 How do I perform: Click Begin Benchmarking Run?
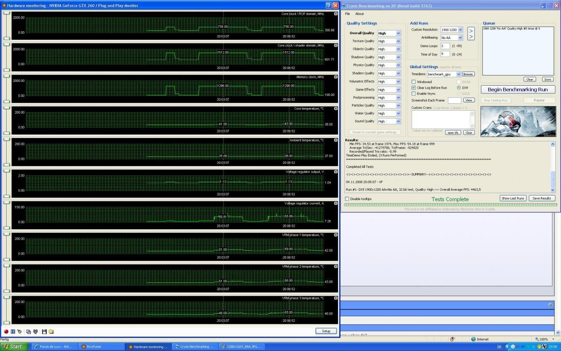click(x=518, y=90)
